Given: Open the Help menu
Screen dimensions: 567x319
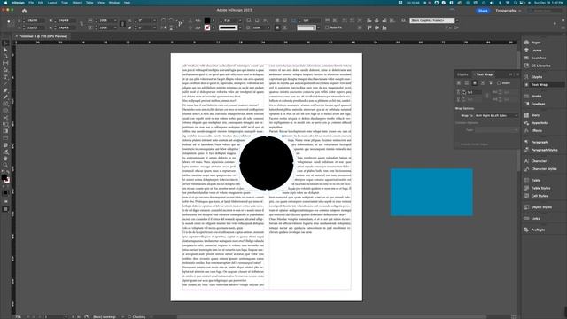Looking at the screenshot, I should (x=127, y=3).
